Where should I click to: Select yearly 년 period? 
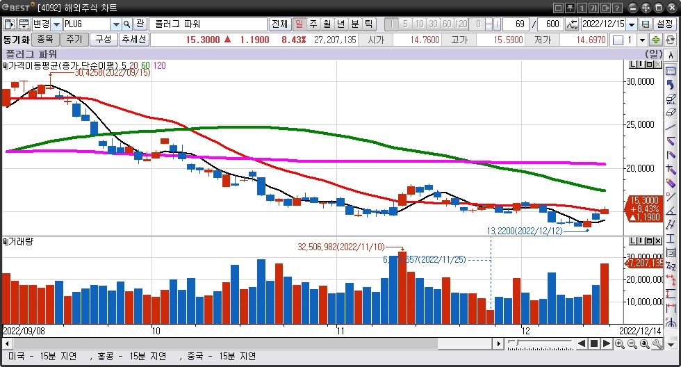341,24
